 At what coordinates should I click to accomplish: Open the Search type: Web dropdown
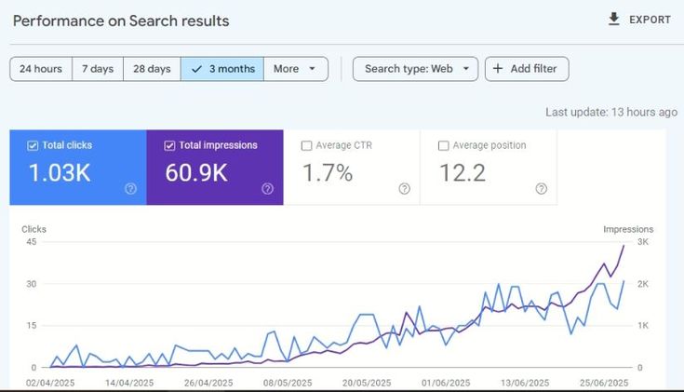(415, 69)
